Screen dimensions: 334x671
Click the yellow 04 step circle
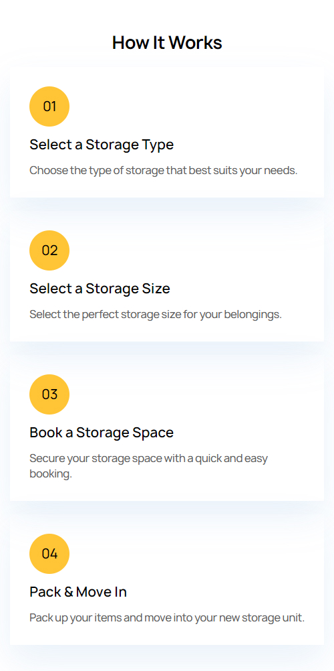(49, 554)
